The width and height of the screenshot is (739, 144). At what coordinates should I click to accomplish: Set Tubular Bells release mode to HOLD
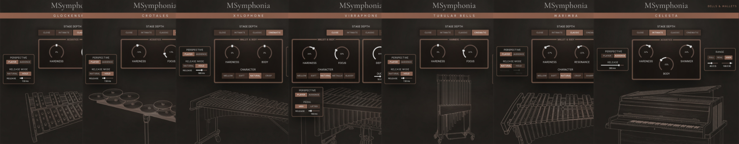(x=406, y=74)
